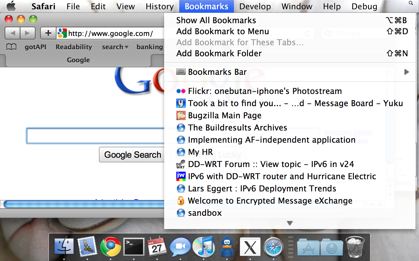This screenshot has width=419, height=261.
Task: Click the menu's scroll-down arrow
Action: [290, 223]
